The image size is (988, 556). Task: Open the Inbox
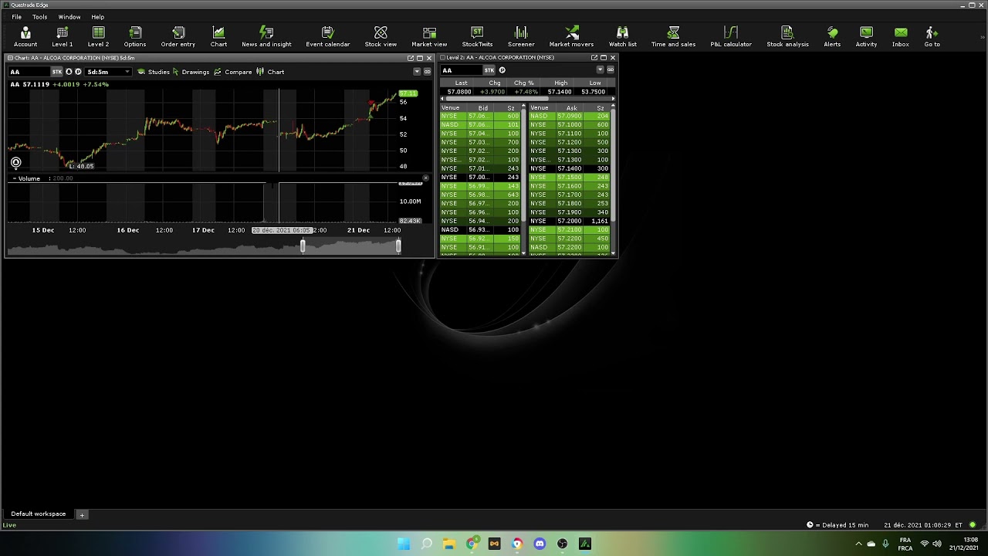click(x=900, y=36)
